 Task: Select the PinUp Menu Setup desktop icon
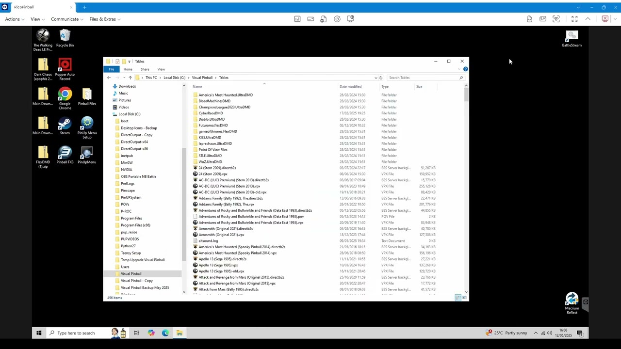pyautogui.click(x=87, y=128)
